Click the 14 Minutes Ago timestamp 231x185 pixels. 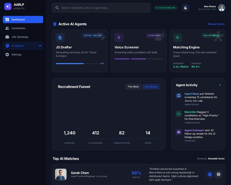192,123
